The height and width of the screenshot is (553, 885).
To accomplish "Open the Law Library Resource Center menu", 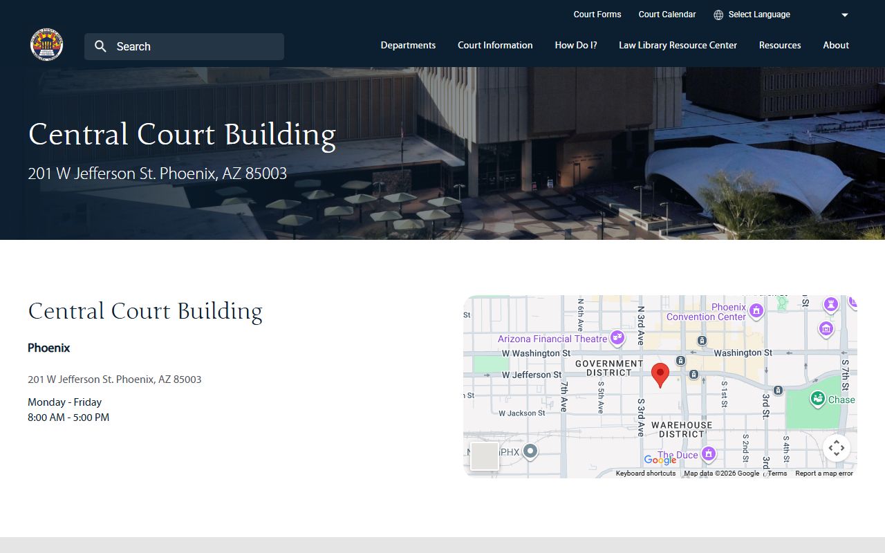I will tap(678, 45).
